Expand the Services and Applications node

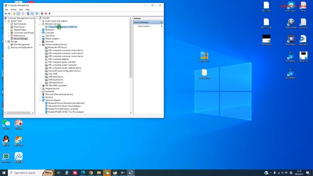[x=5, y=47]
